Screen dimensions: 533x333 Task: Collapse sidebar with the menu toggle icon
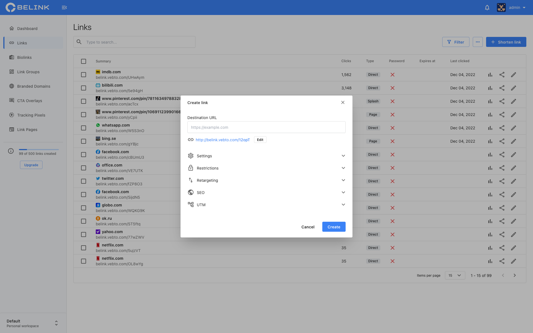click(64, 7)
